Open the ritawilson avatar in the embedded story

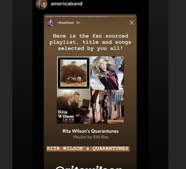pyautogui.click(x=51, y=23)
